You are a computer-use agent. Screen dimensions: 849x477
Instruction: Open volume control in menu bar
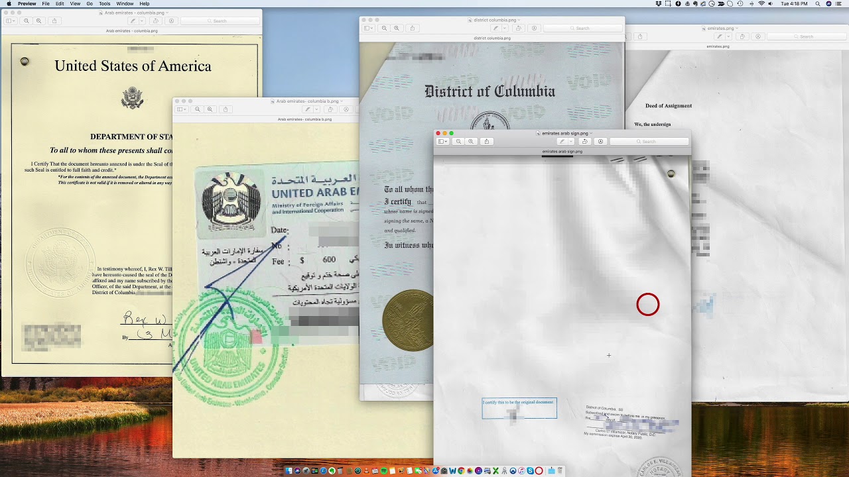771,3
